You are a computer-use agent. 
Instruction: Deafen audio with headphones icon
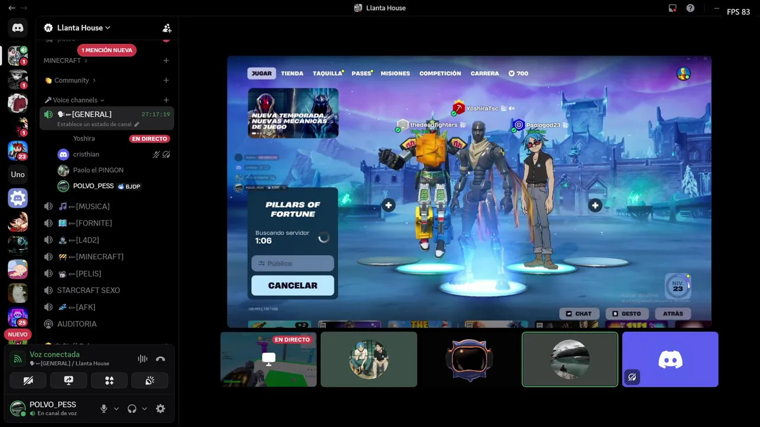pyautogui.click(x=132, y=409)
